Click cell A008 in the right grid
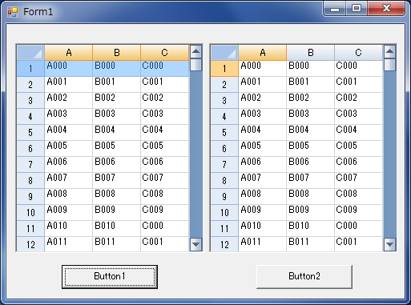411x305 pixels. pos(262,197)
